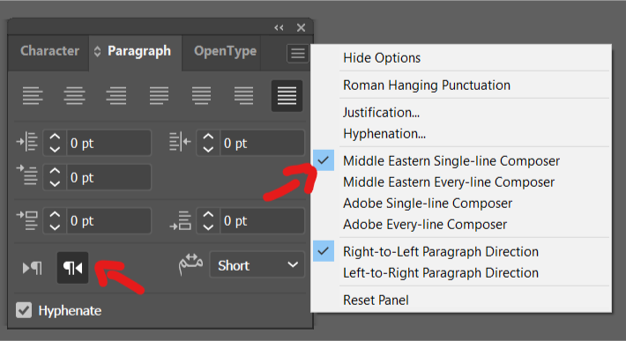Select Justify all lines icon
626x341 pixels.
click(x=287, y=96)
